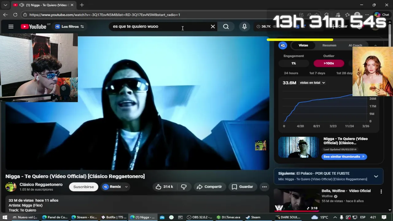Open the 'vistas en total' dropdown
The image size is (393, 221).
coord(312,83)
